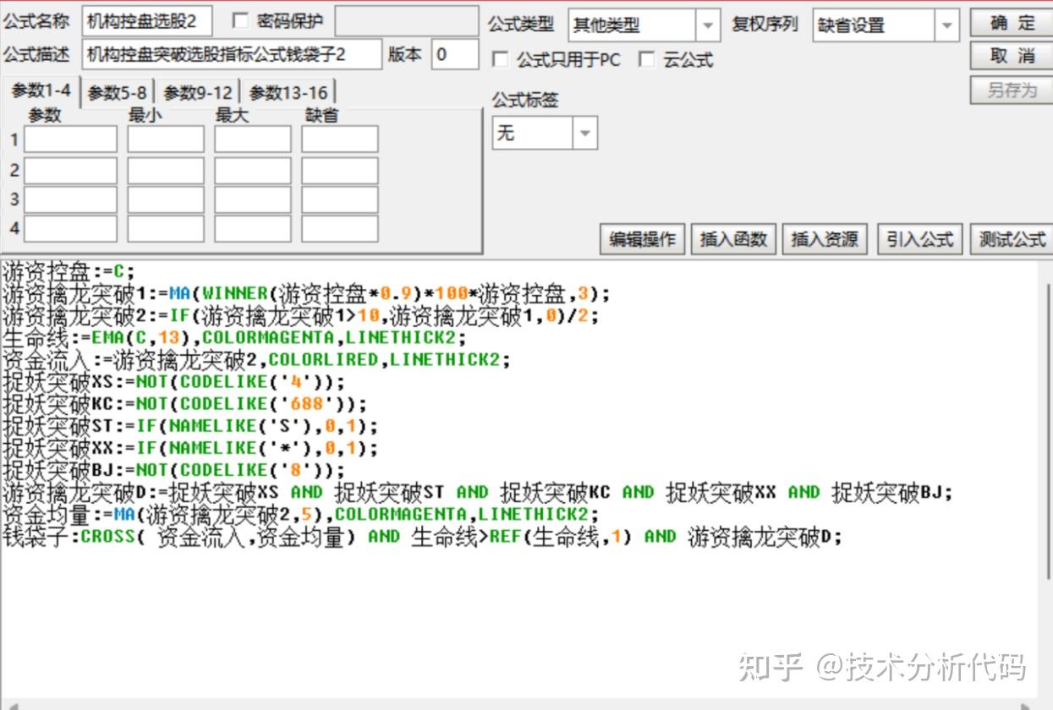
Task: Click the 捉妖突破XS code line
Action: 174,381
